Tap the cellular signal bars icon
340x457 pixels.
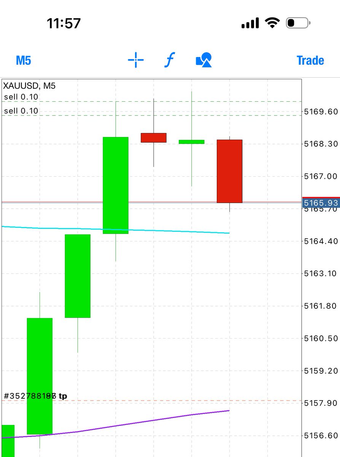click(x=251, y=23)
